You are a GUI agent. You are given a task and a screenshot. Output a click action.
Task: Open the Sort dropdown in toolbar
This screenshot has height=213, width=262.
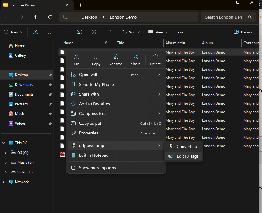(131, 32)
